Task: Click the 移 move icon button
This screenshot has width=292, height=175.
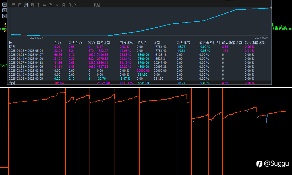Action: [4, 5]
